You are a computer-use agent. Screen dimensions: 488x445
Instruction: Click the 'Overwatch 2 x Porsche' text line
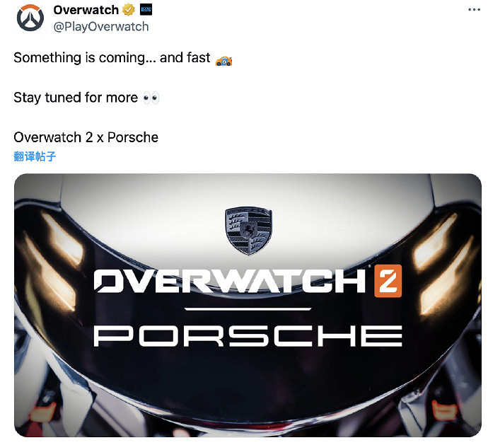tap(86, 137)
